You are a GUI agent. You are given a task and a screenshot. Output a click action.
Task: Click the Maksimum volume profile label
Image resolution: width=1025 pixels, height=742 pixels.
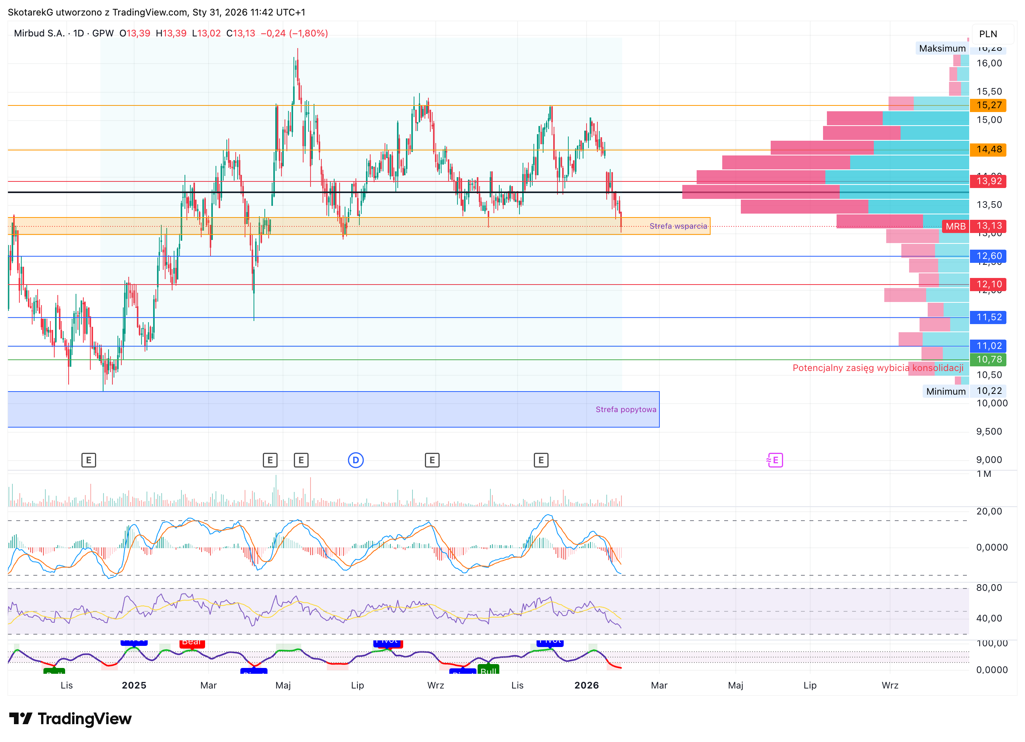(942, 48)
